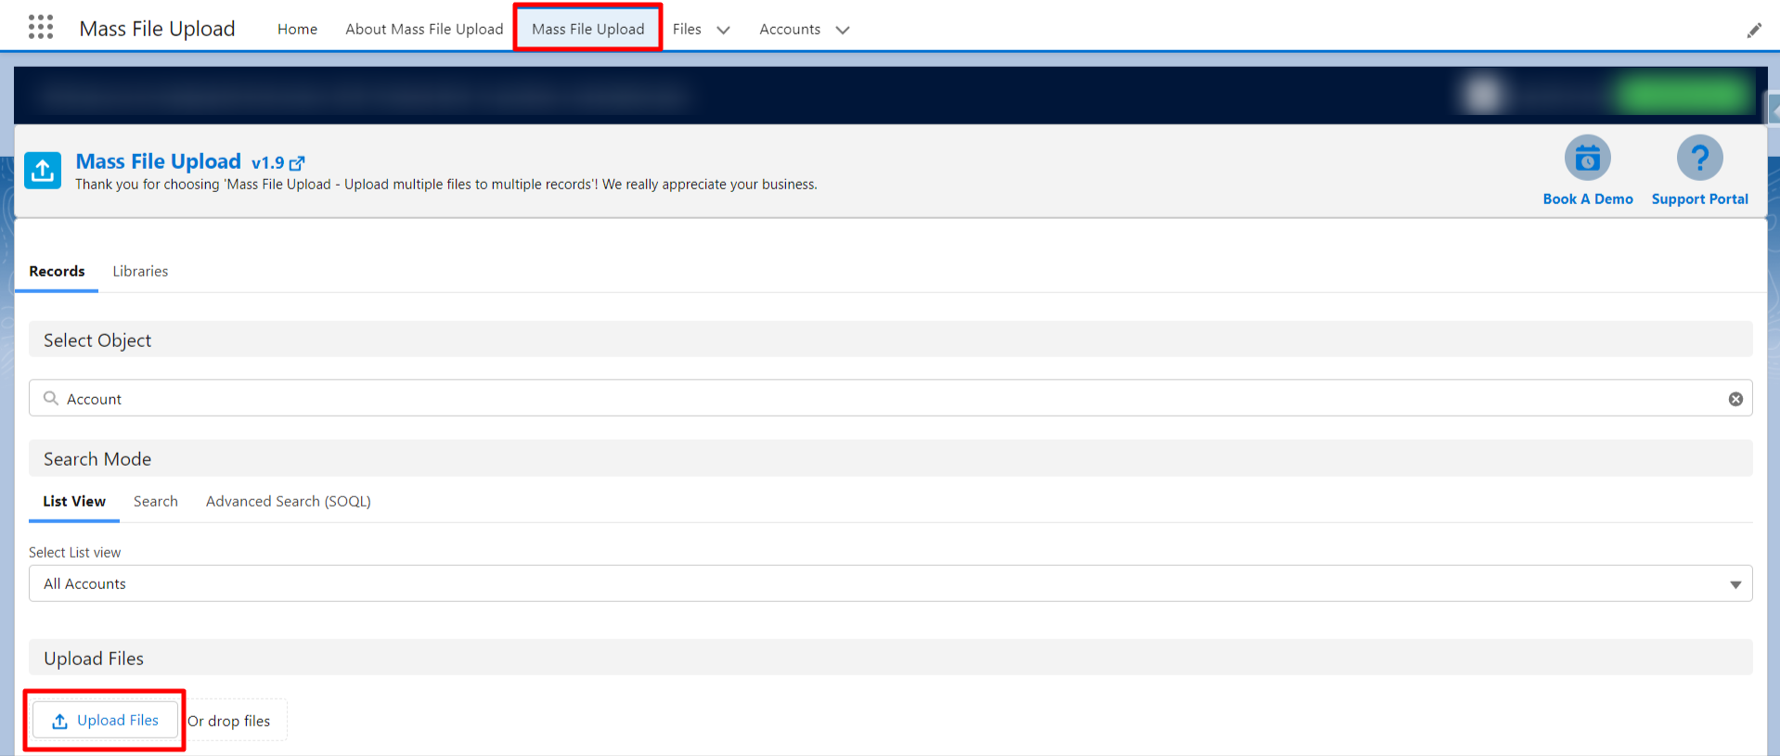1780x756 pixels.
Task: Open external link icon beside v1.9
Action: 297,163
